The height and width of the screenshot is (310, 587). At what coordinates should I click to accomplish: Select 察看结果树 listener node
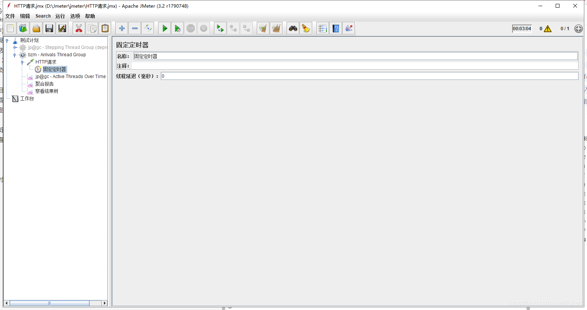pos(47,91)
